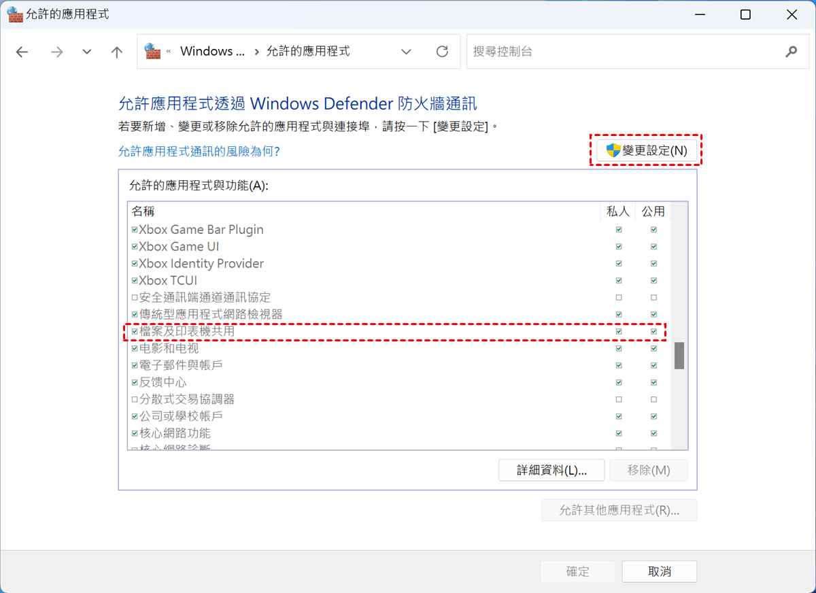Minimize the 允許的應用程式 window
816x593 pixels.
698,14
